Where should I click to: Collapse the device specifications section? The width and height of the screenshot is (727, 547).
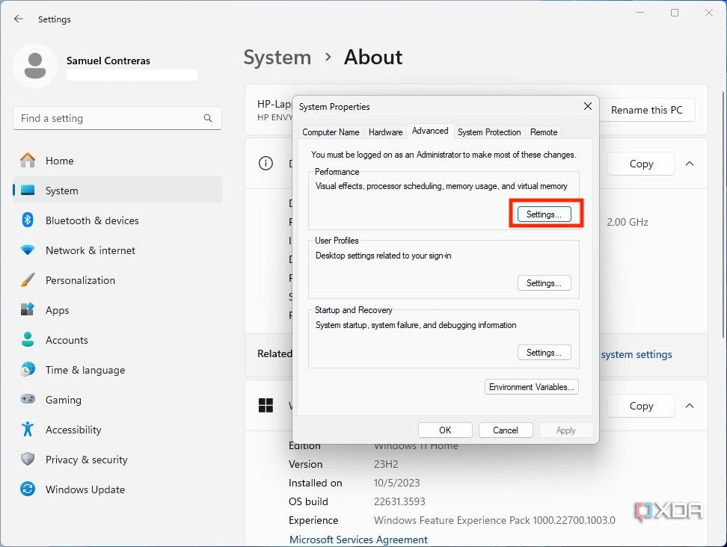point(690,164)
